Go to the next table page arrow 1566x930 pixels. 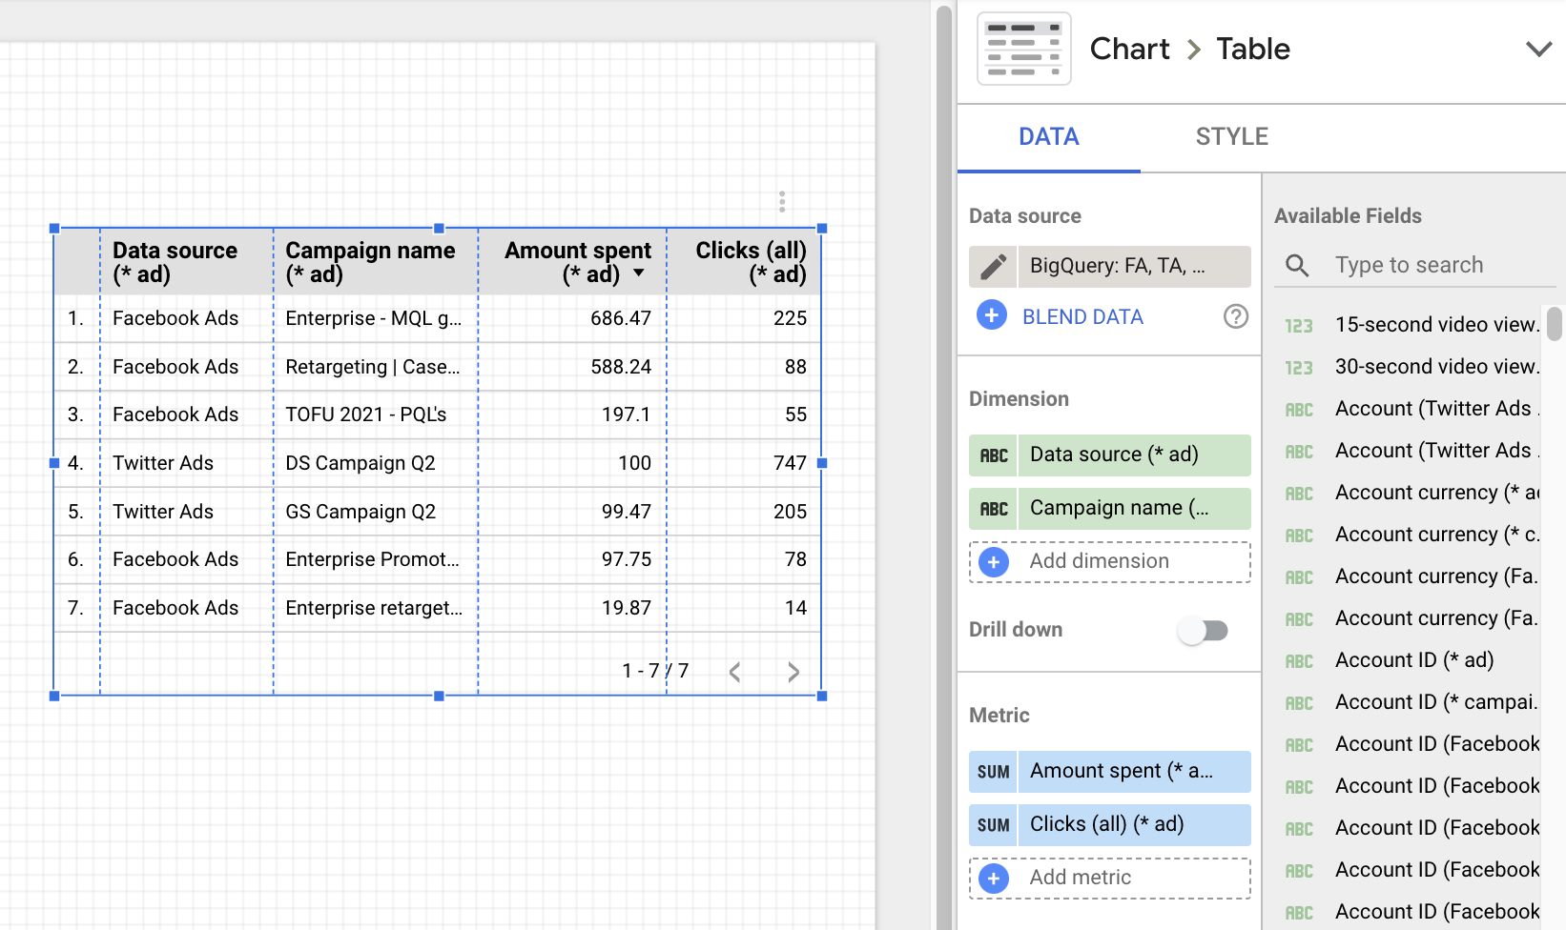point(793,672)
